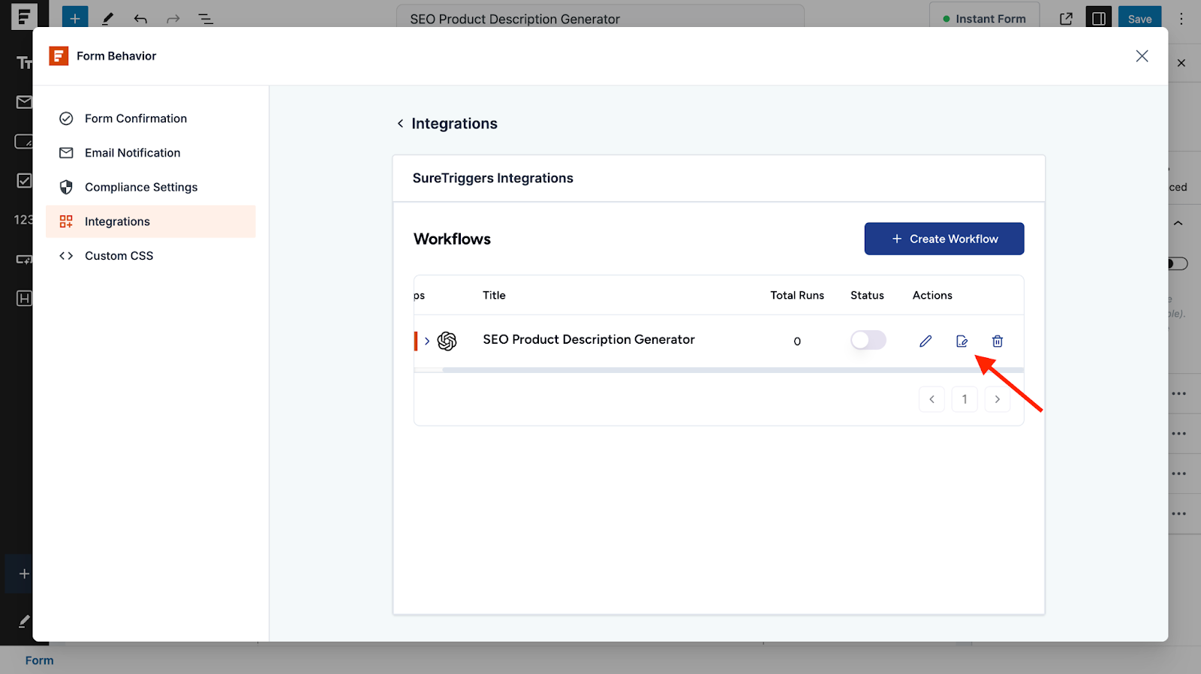Click the Form Behavior logo icon
Screen dimensions: 1201x674
coord(59,56)
